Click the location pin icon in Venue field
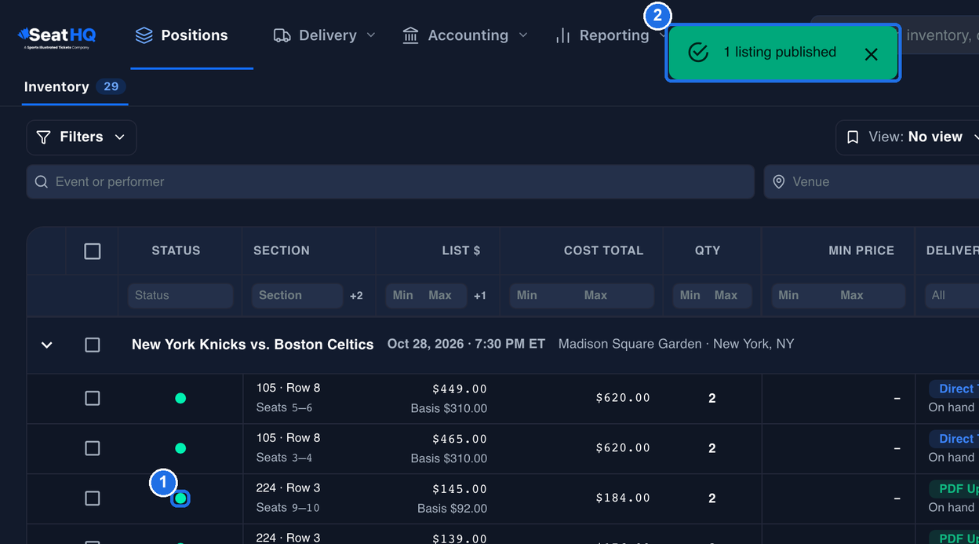The height and width of the screenshot is (544, 979). pyautogui.click(x=779, y=182)
